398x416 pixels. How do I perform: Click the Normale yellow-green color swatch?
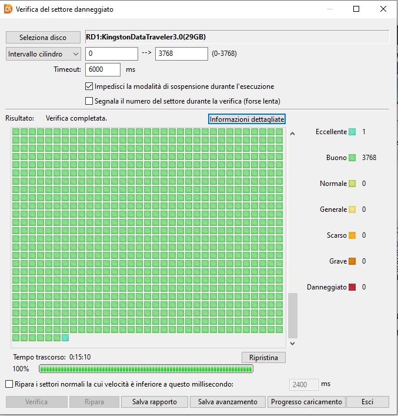point(352,184)
